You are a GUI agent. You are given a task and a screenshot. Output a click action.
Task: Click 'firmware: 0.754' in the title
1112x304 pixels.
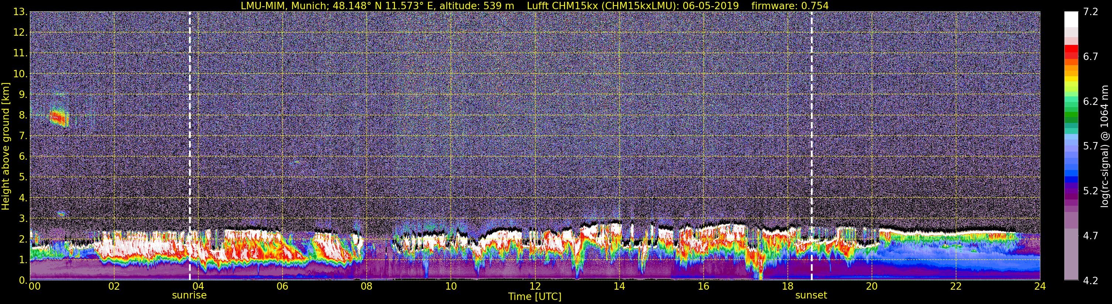789,6
